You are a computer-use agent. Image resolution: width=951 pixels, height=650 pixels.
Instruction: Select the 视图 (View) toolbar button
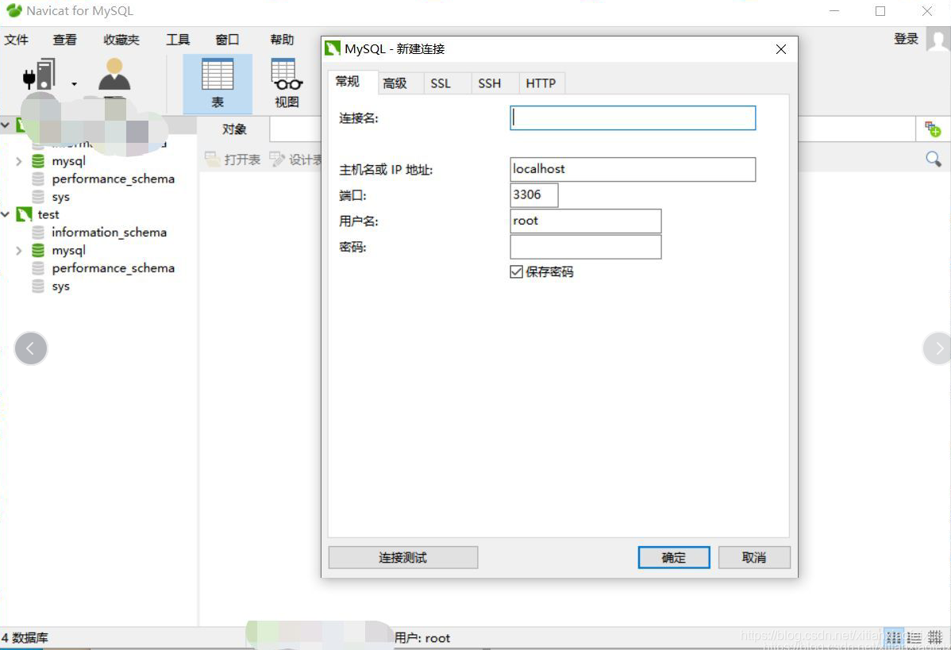(x=287, y=83)
